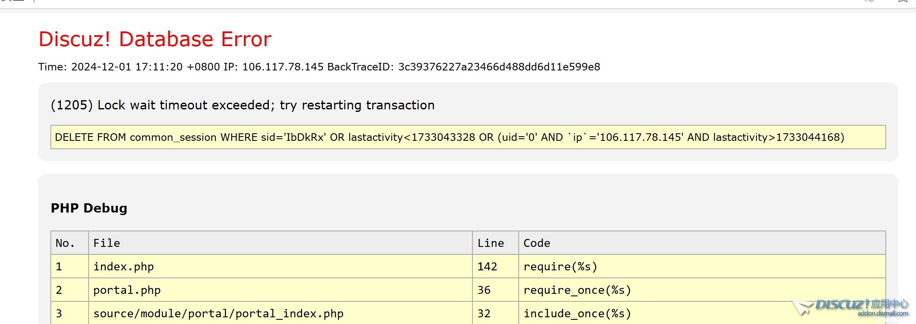The width and height of the screenshot is (916, 324).
Task: Click the Code column header
Action: [x=537, y=243]
